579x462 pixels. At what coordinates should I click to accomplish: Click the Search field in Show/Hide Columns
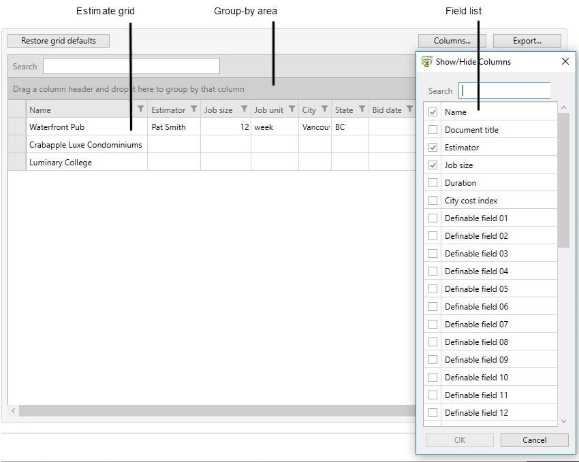point(504,90)
